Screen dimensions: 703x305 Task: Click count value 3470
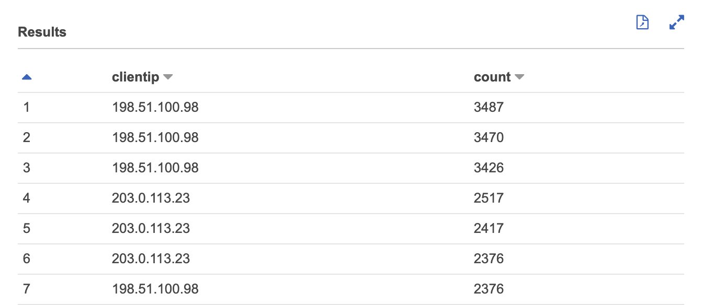point(489,138)
